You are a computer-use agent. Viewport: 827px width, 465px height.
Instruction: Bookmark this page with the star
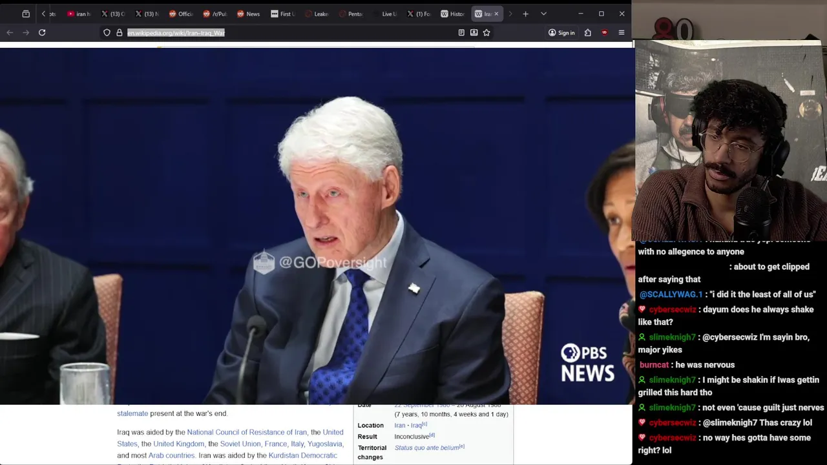pos(487,32)
